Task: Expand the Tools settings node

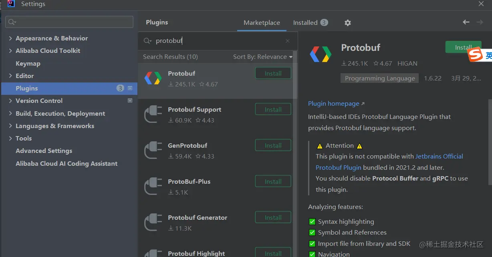Action: coord(10,139)
